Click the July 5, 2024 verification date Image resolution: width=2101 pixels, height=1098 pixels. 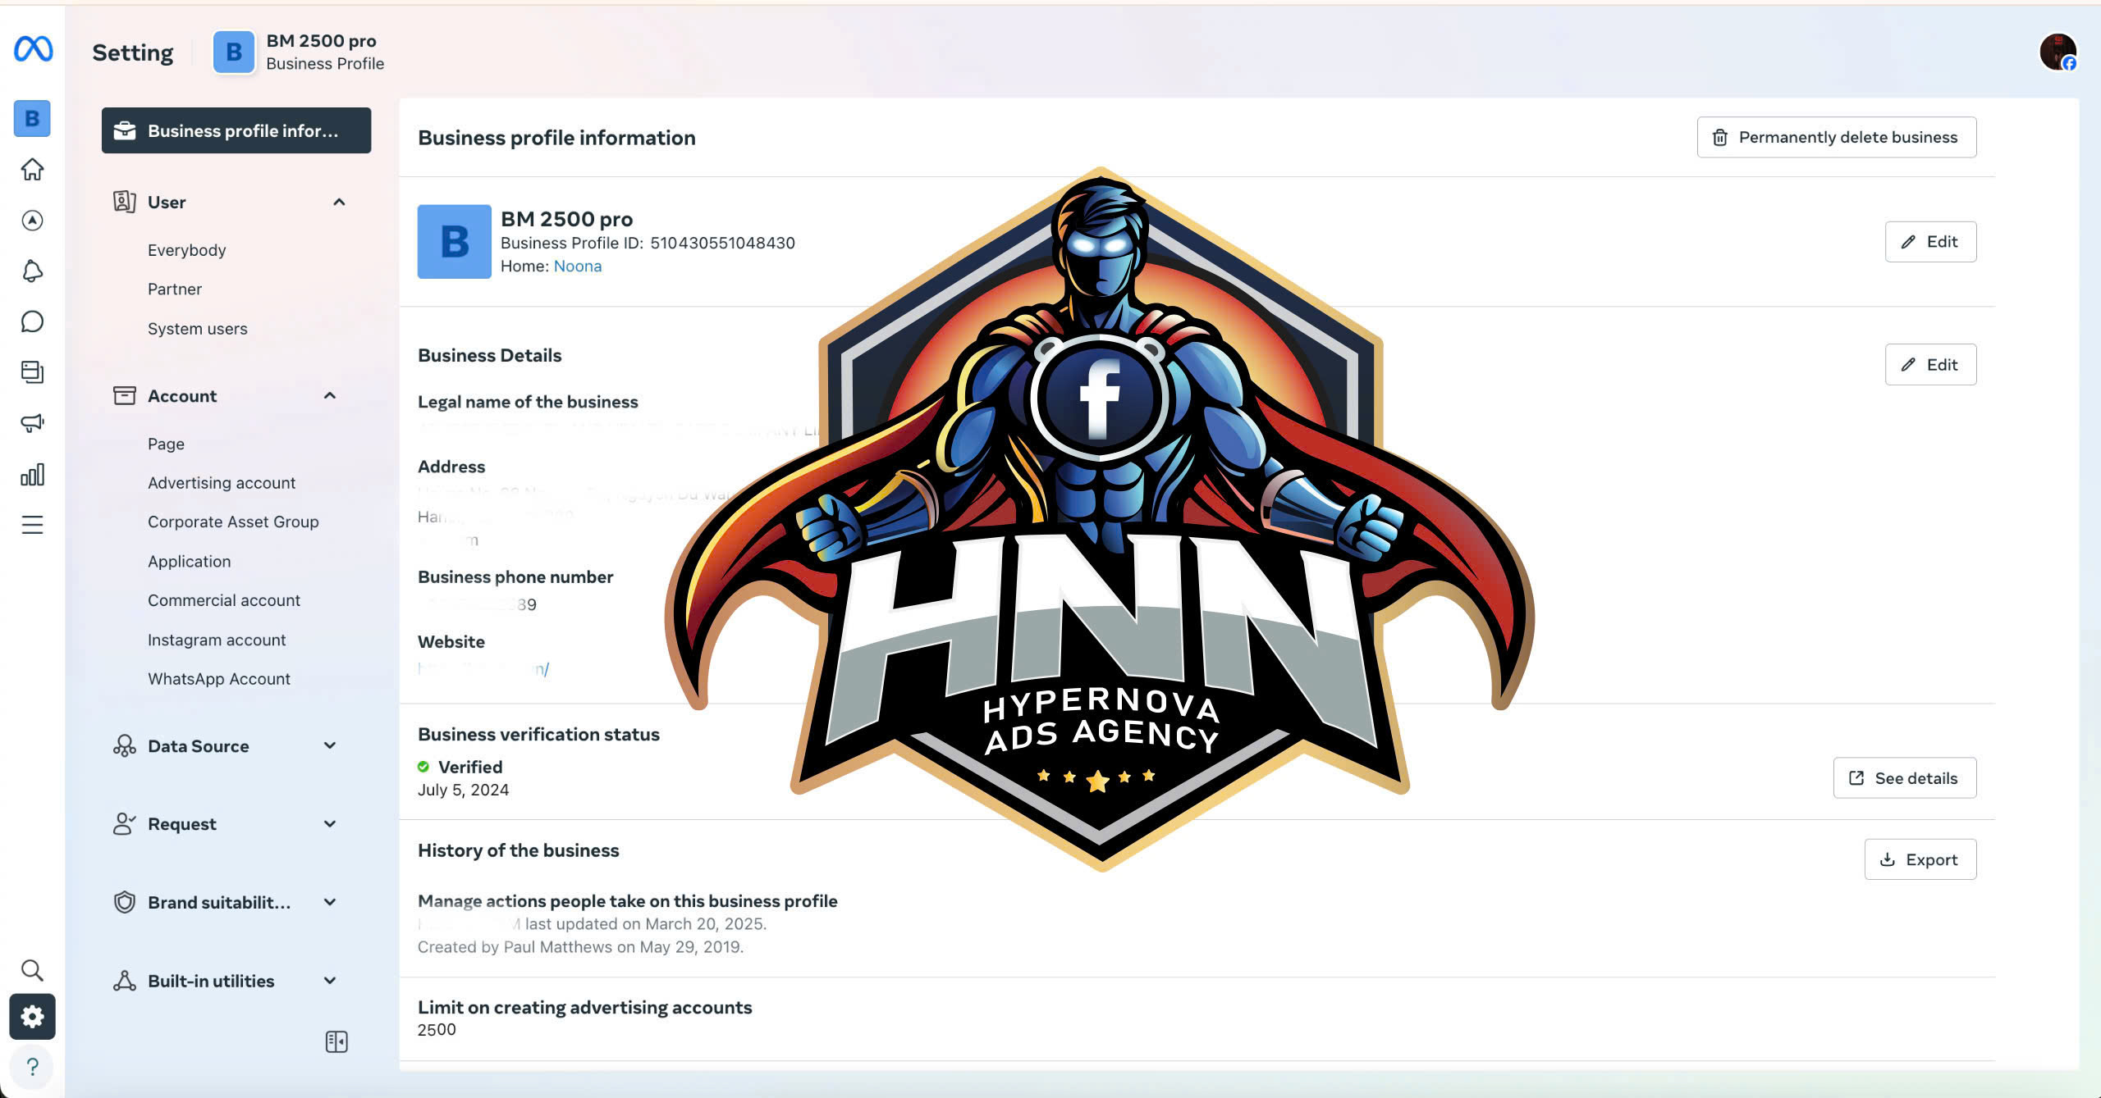[x=463, y=790]
